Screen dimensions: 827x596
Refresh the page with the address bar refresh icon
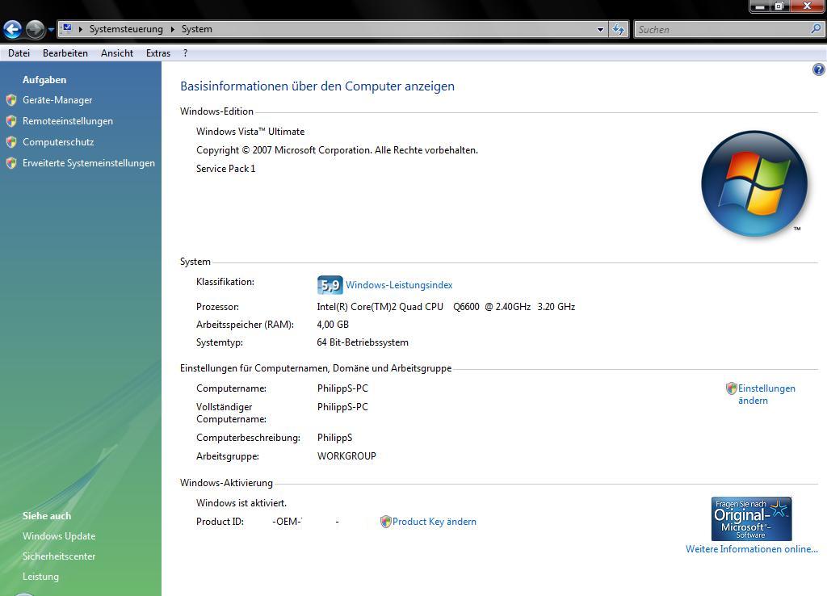click(619, 30)
